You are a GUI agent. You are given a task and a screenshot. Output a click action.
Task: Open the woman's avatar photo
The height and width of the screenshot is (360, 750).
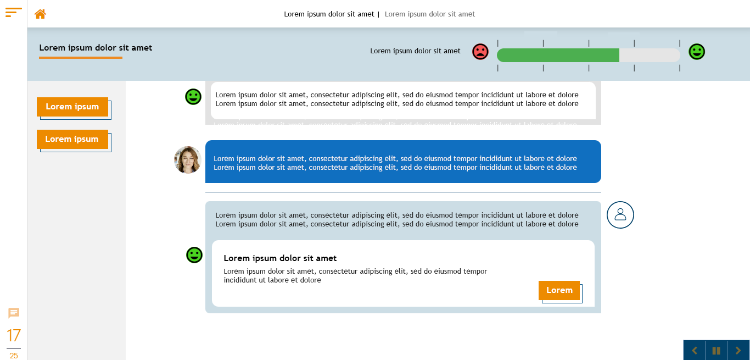tap(188, 160)
